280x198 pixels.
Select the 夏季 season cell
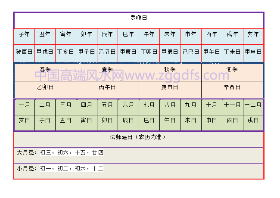pos(108,72)
